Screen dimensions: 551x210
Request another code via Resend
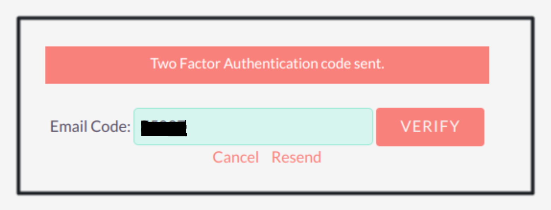296,157
